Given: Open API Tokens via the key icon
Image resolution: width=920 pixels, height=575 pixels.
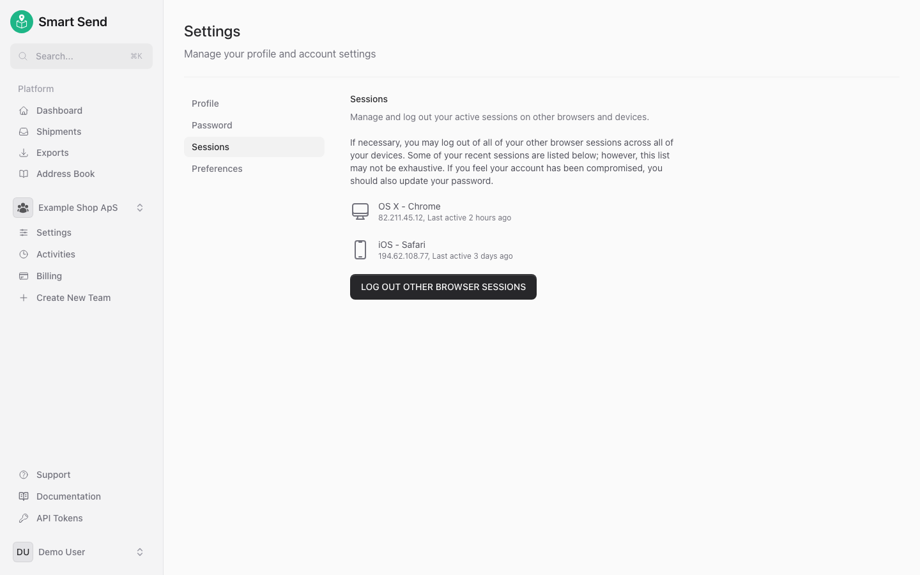Looking at the screenshot, I should 23,518.
